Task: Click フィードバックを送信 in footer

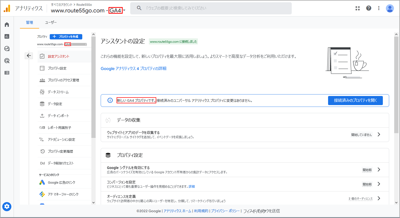Action: [261, 211]
